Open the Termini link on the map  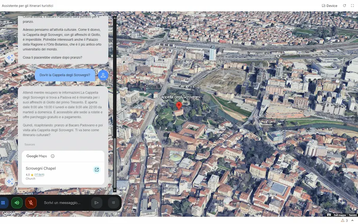[353, 215]
